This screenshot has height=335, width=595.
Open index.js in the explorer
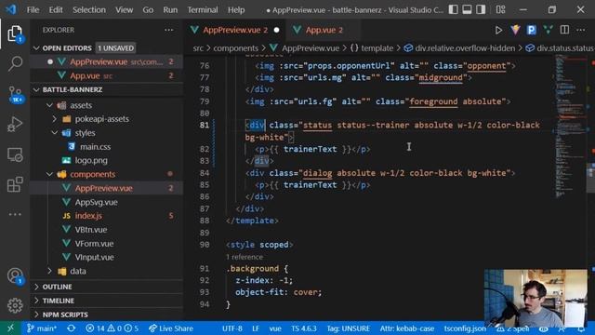(88, 216)
